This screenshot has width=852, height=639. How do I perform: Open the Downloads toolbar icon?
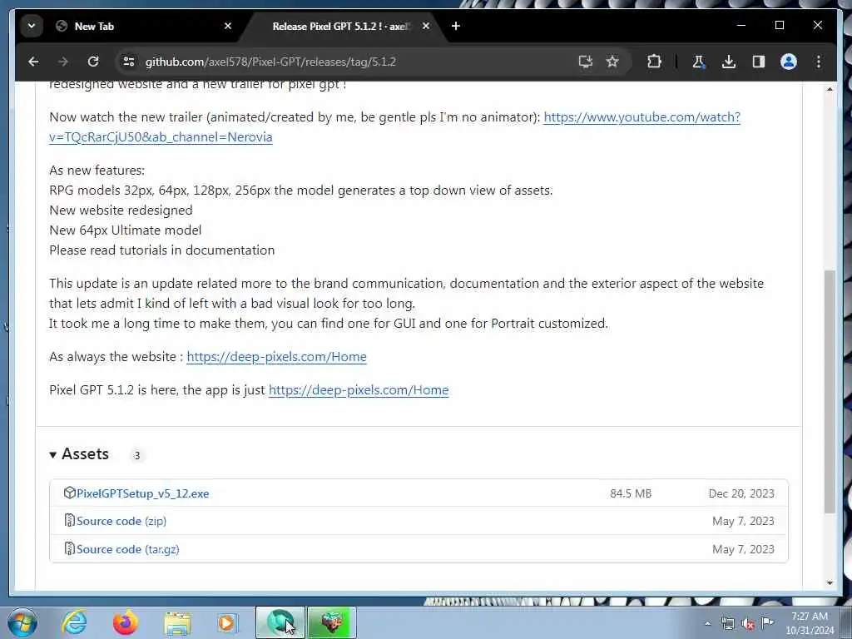[x=729, y=62]
